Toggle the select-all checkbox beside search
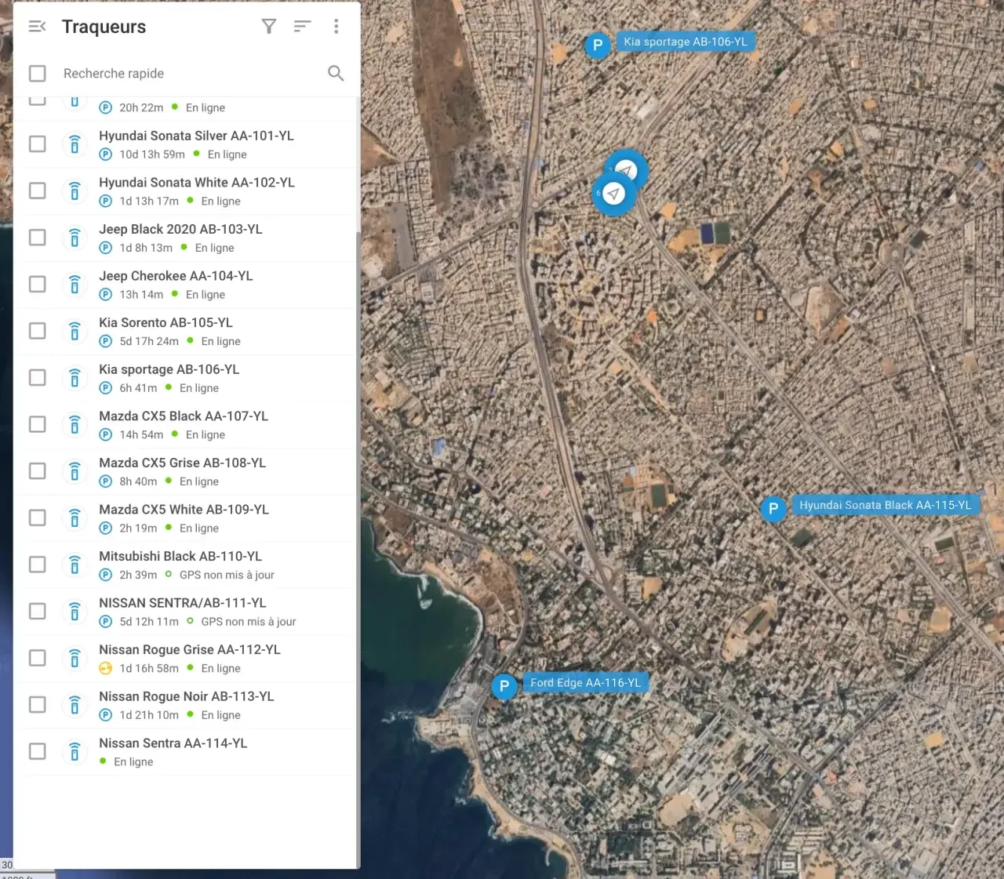 click(x=37, y=73)
